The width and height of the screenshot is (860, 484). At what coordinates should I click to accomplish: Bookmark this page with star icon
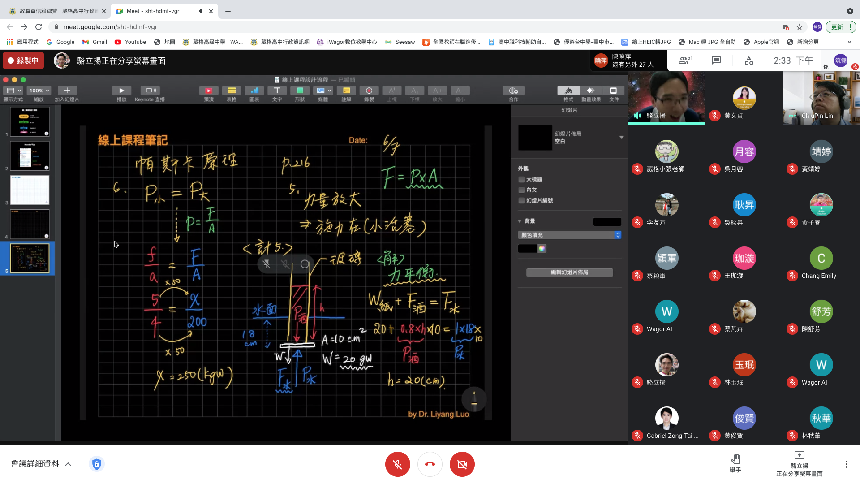(x=800, y=27)
